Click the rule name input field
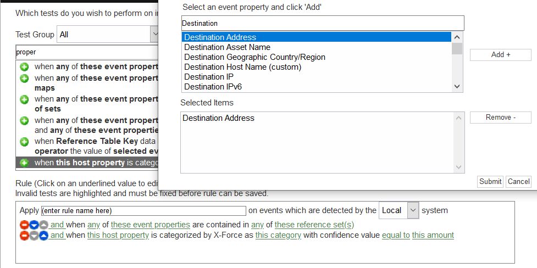This screenshot has width=537, height=268. coord(143,210)
